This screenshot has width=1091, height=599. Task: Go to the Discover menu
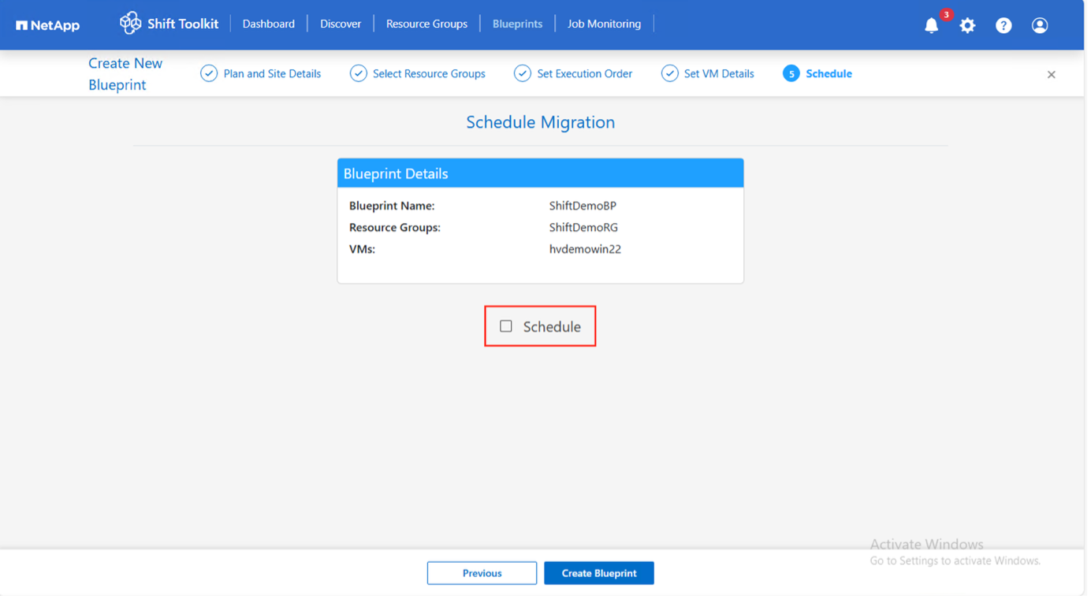(341, 24)
